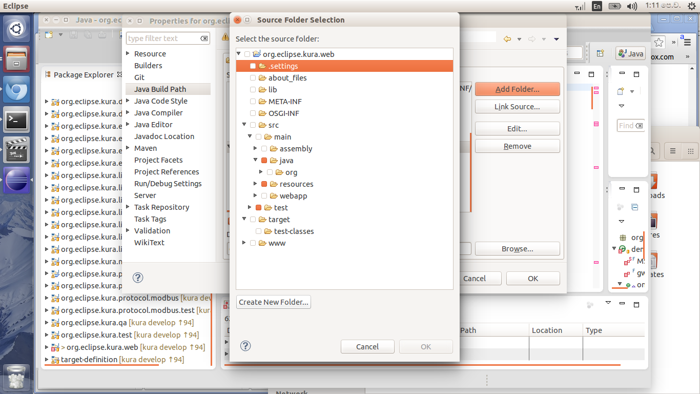Select Project Facets in Properties list

click(x=158, y=160)
